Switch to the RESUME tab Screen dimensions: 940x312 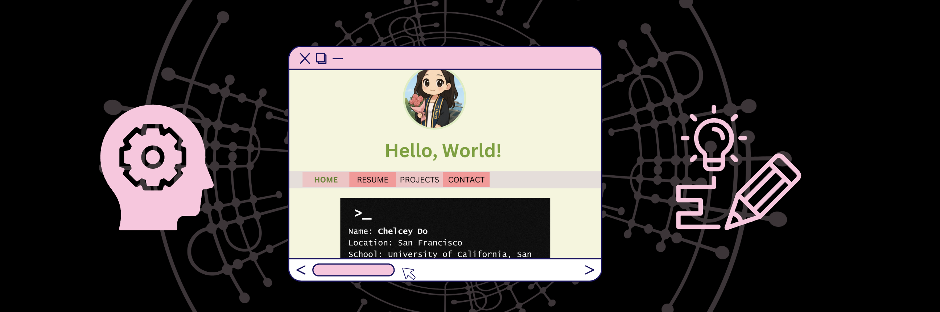pyautogui.click(x=372, y=180)
